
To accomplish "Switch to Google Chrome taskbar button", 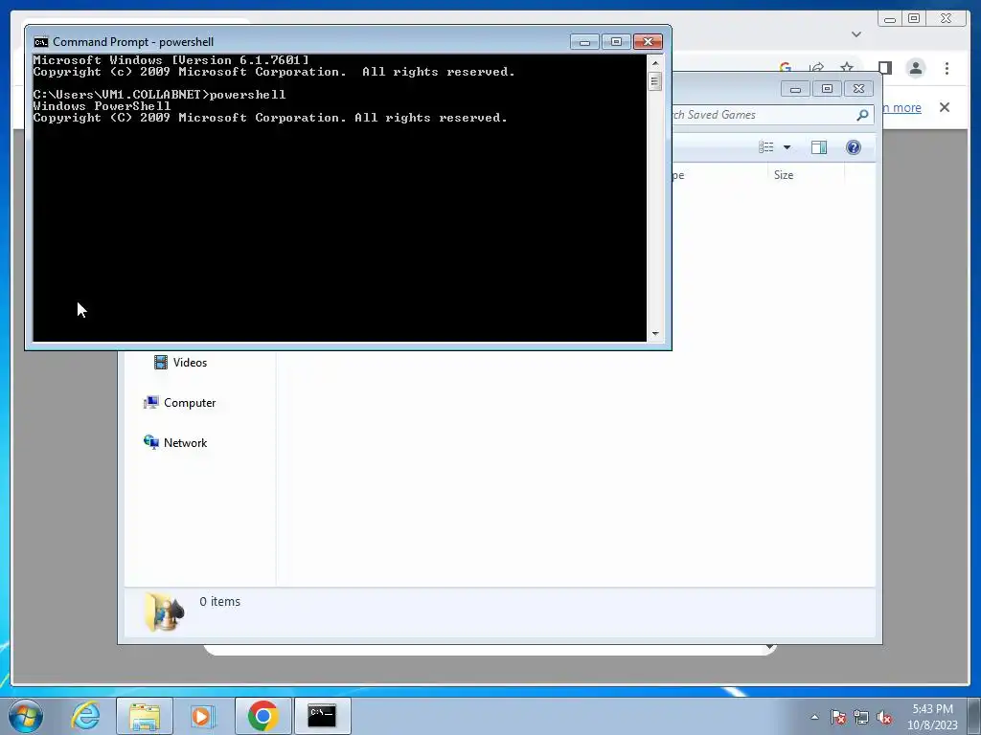I will coord(262,716).
